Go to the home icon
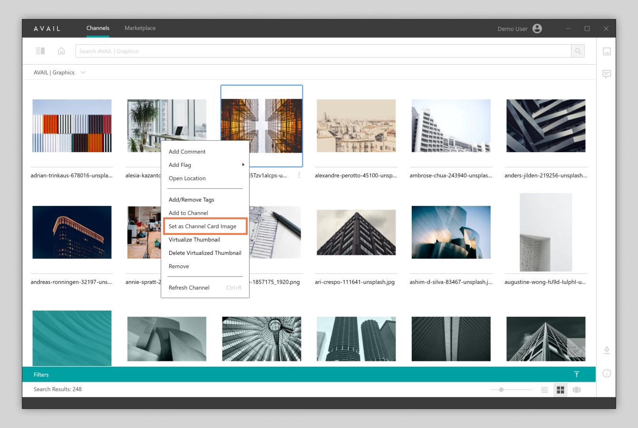 pyautogui.click(x=61, y=51)
